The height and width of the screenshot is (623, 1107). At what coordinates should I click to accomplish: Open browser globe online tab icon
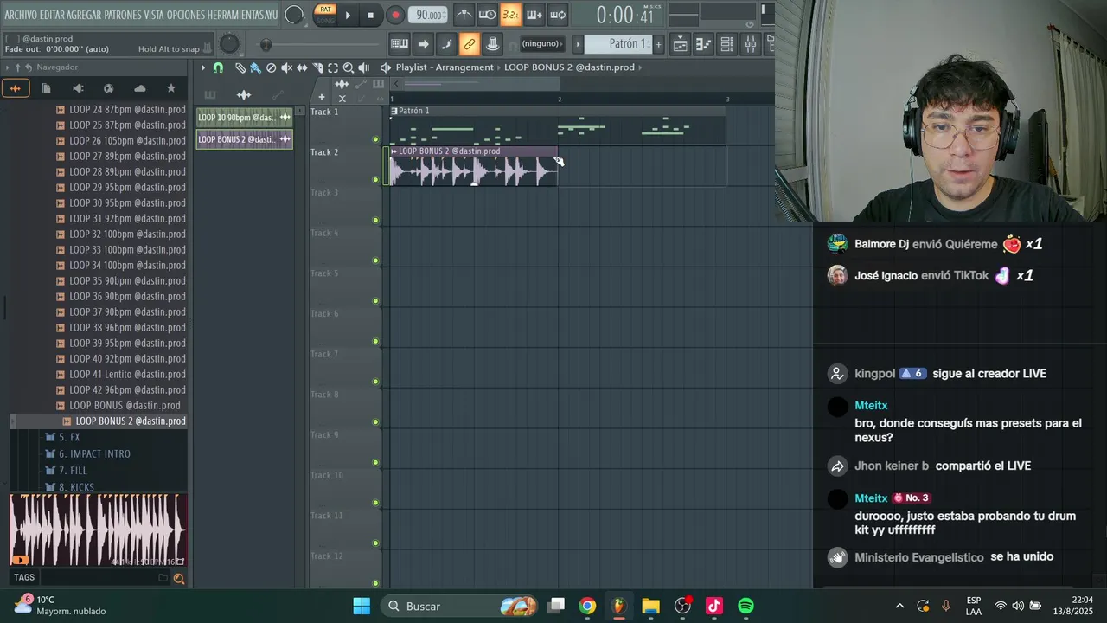108,88
